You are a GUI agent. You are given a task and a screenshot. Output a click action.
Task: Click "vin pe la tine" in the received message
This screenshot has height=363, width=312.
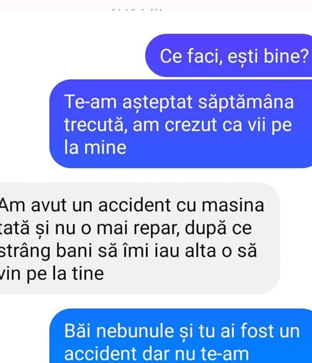pyautogui.click(x=52, y=274)
